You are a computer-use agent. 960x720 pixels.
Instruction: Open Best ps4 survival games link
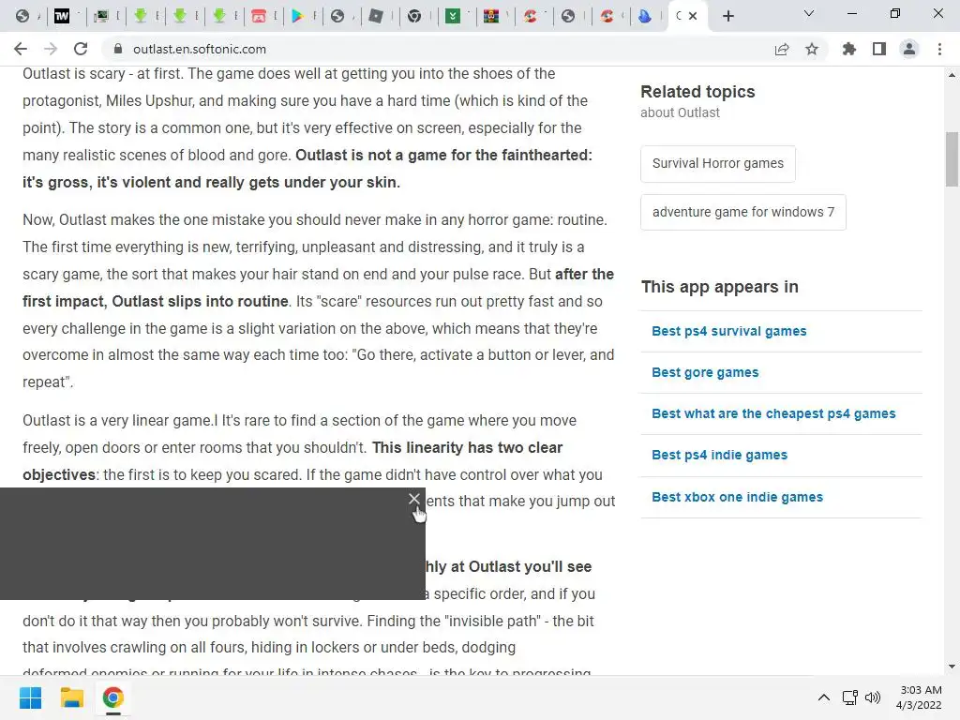pyautogui.click(x=729, y=331)
